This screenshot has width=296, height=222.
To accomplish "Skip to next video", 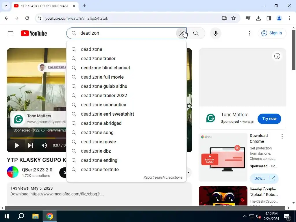I will (x=31, y=145).
